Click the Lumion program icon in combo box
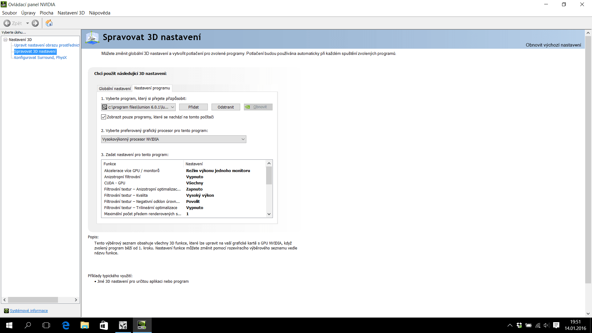The image size is (592, 333). [x=105, y=107]
